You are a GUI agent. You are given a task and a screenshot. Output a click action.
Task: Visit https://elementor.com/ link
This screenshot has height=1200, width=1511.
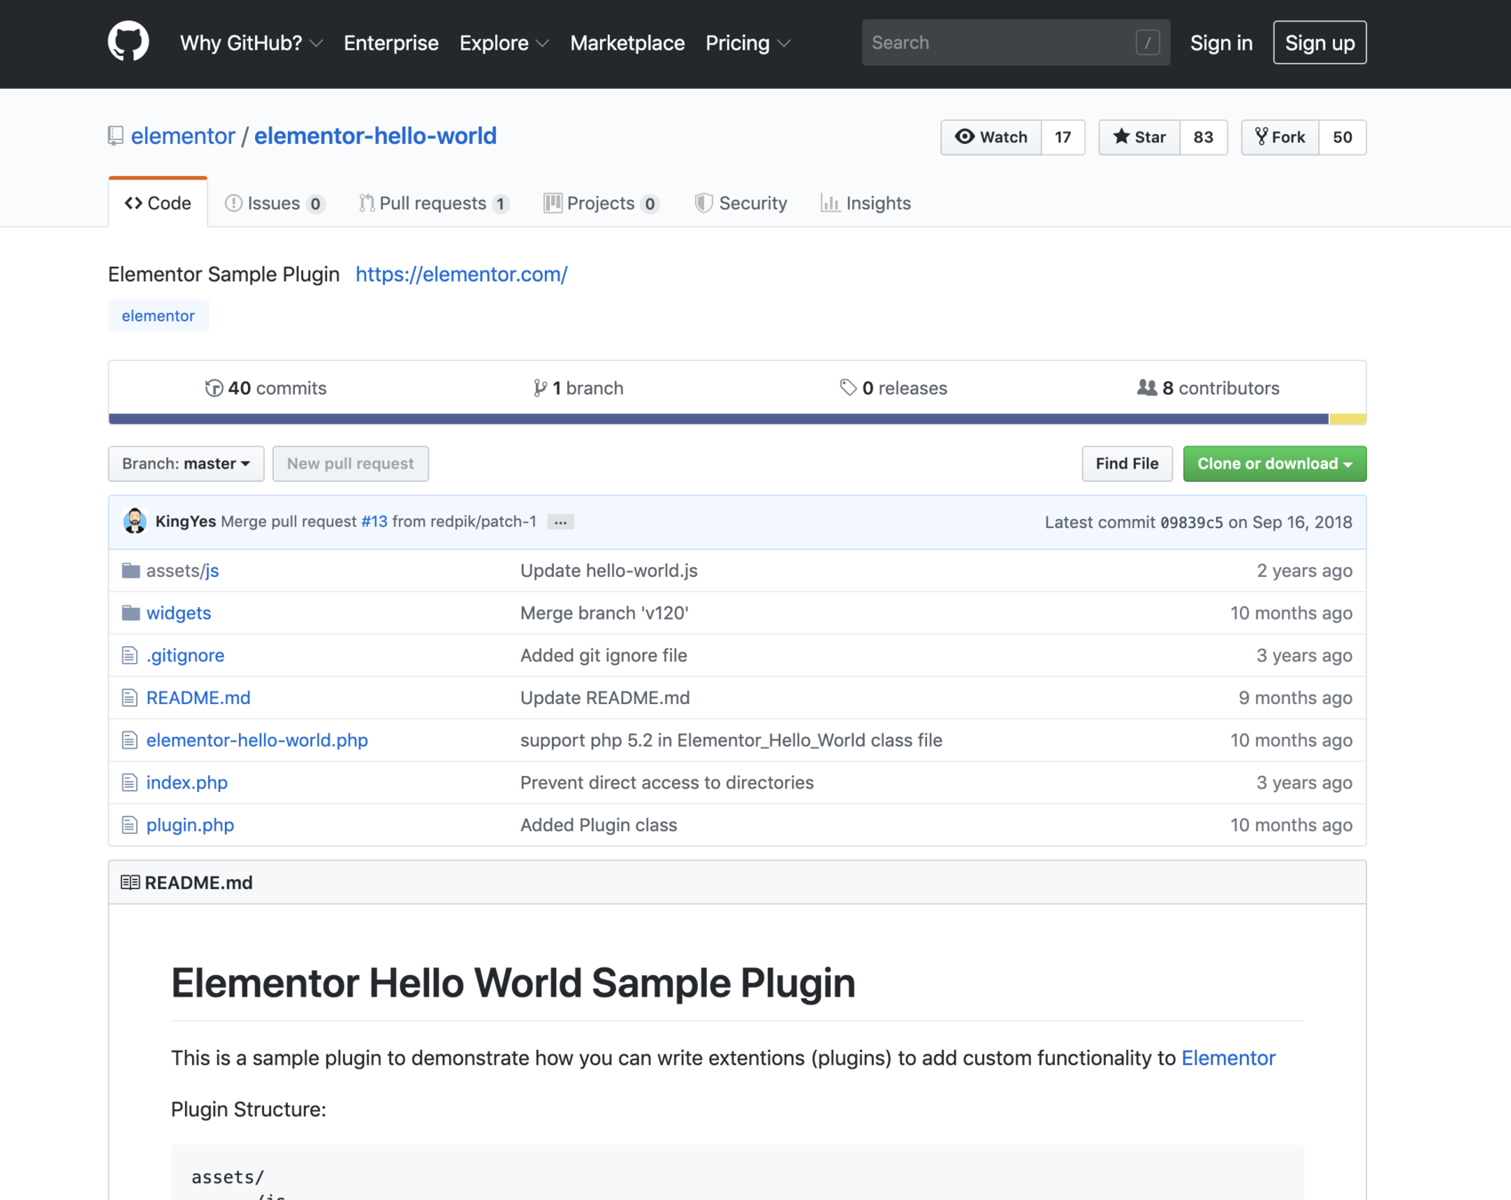[x=461, y=275]
